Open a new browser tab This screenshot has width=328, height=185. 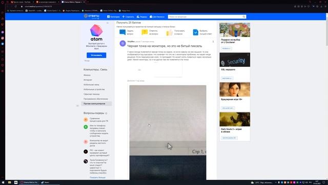pyautogui.click(x=88, y=2)
